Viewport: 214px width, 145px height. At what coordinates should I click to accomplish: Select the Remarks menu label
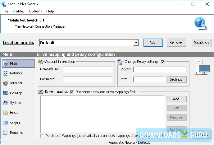tap(16, 133)
